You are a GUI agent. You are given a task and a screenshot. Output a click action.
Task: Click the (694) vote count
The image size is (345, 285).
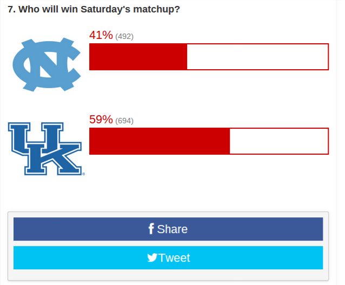124,121
